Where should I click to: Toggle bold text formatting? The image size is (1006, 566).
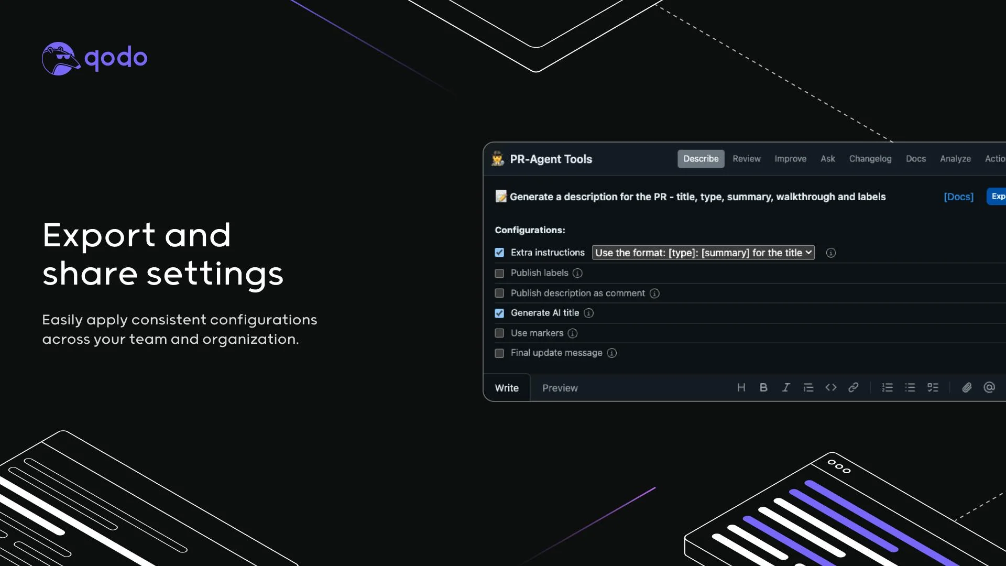point(763,388)
